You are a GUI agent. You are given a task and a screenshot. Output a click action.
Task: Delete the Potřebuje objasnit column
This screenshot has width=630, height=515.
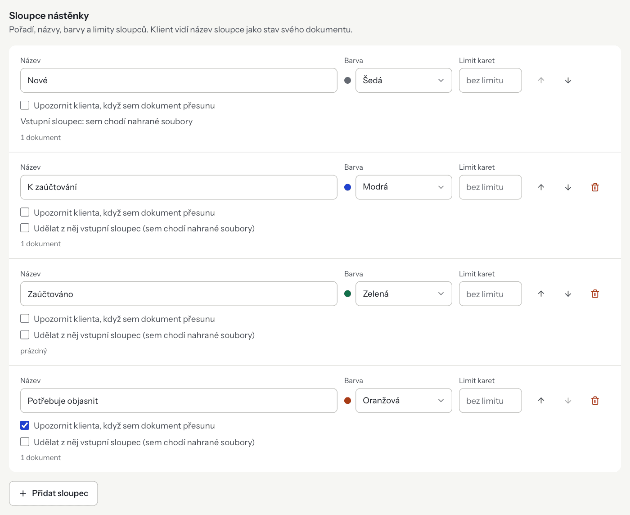point(595,401)
